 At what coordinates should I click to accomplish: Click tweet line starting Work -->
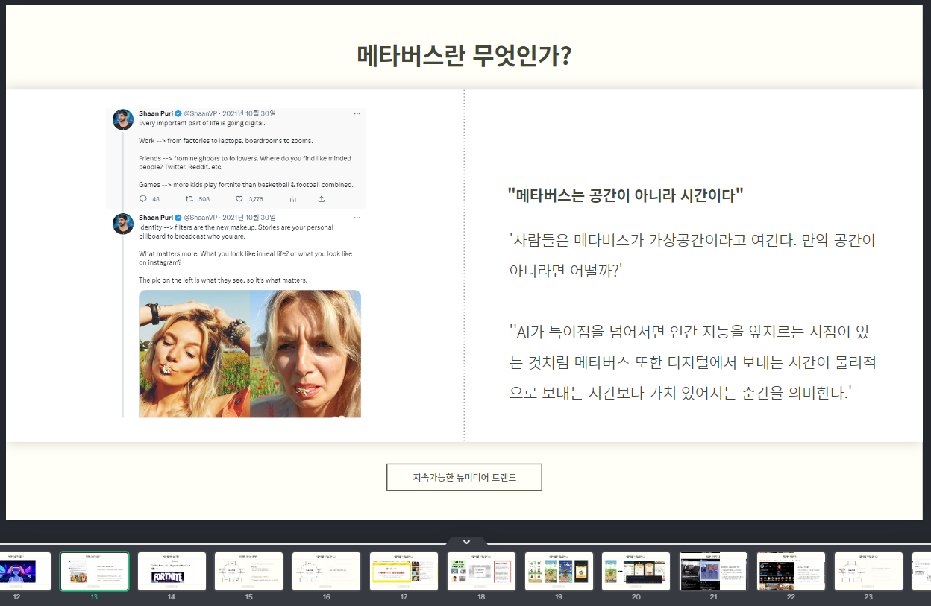(226, 140)
